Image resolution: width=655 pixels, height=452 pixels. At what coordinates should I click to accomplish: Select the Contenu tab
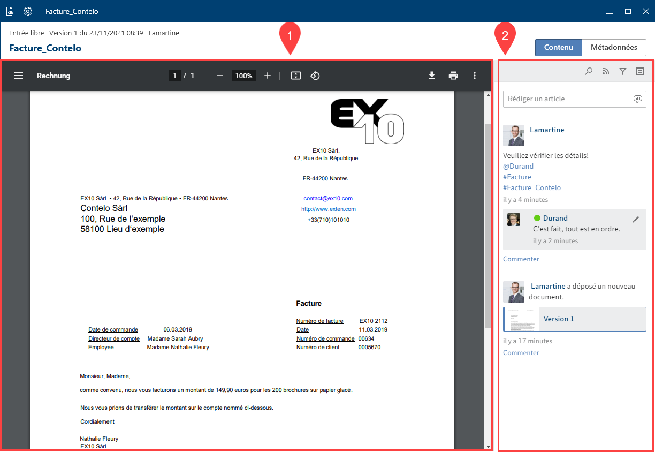click(558, 47)
